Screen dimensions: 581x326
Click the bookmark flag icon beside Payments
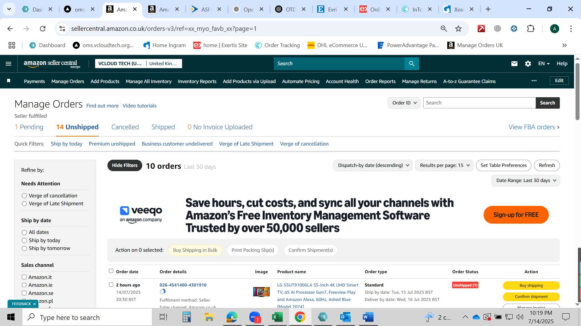(9, 81)
